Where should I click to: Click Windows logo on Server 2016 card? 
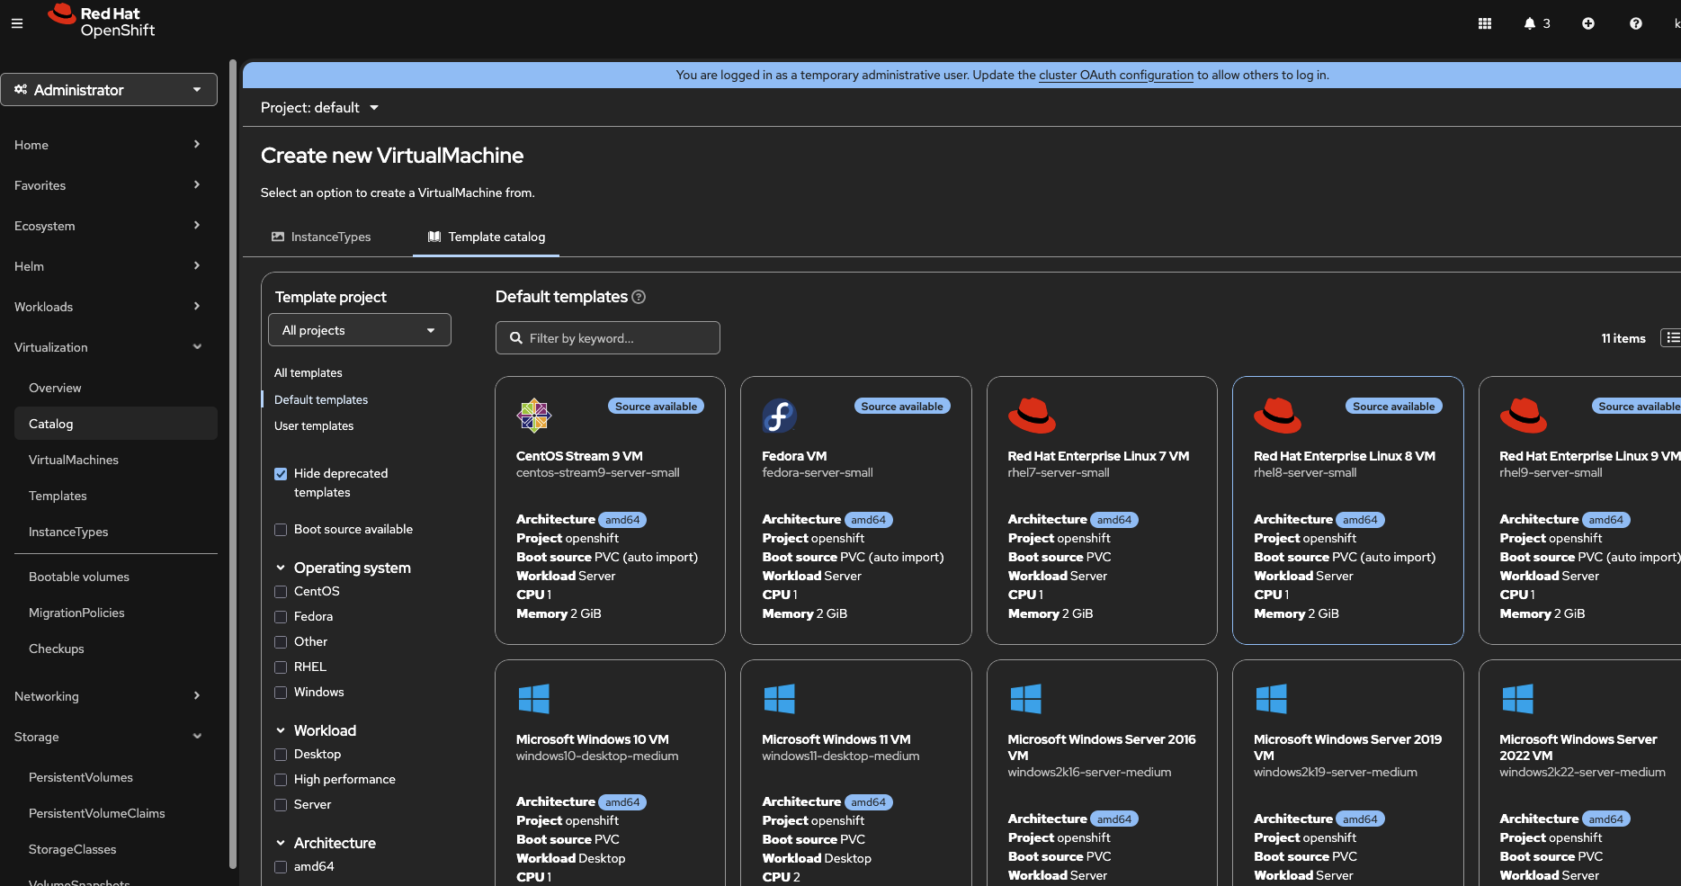click(x=1025, y=699)
